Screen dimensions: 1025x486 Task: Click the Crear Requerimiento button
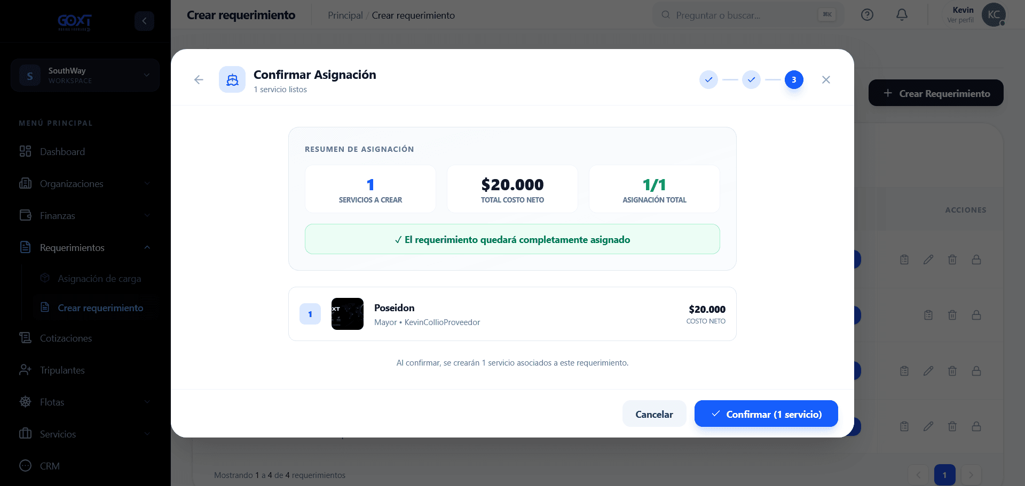click(936, 93)
